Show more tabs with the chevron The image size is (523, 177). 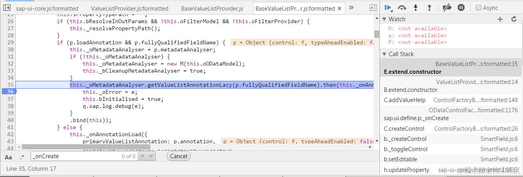click(x=352, y=8)
